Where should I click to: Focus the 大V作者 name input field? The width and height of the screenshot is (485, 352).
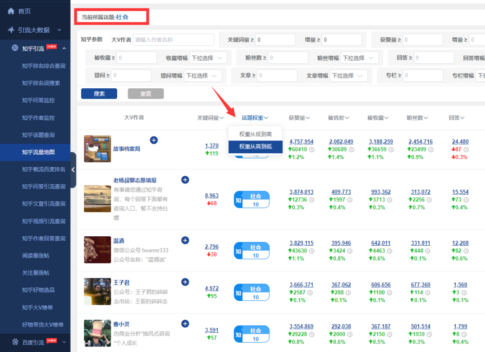tap(173, 40)
